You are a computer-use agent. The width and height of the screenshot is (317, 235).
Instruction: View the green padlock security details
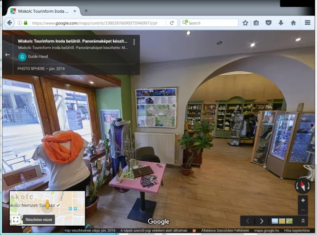coord(26,22)
